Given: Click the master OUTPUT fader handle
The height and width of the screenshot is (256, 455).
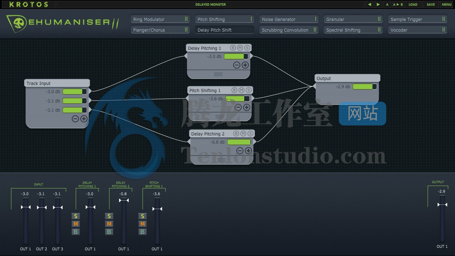Looking at the screenshot, I should [x=442, y=204].
